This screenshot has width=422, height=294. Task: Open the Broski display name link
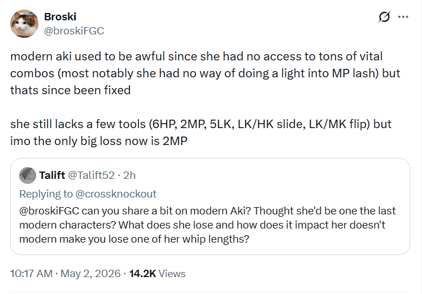click(60, 17)
